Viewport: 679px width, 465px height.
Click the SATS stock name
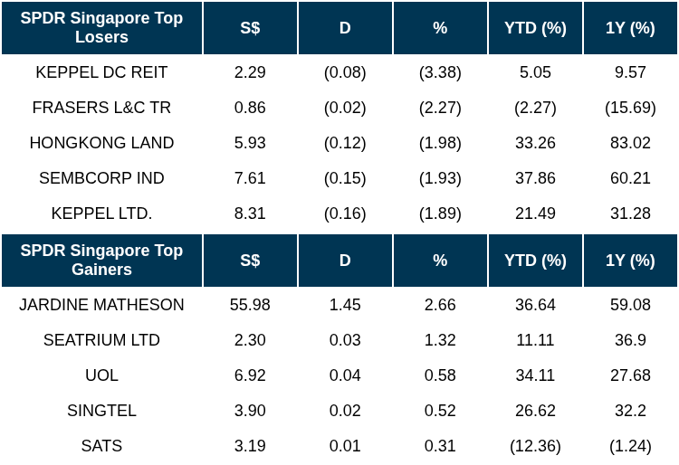101,446
